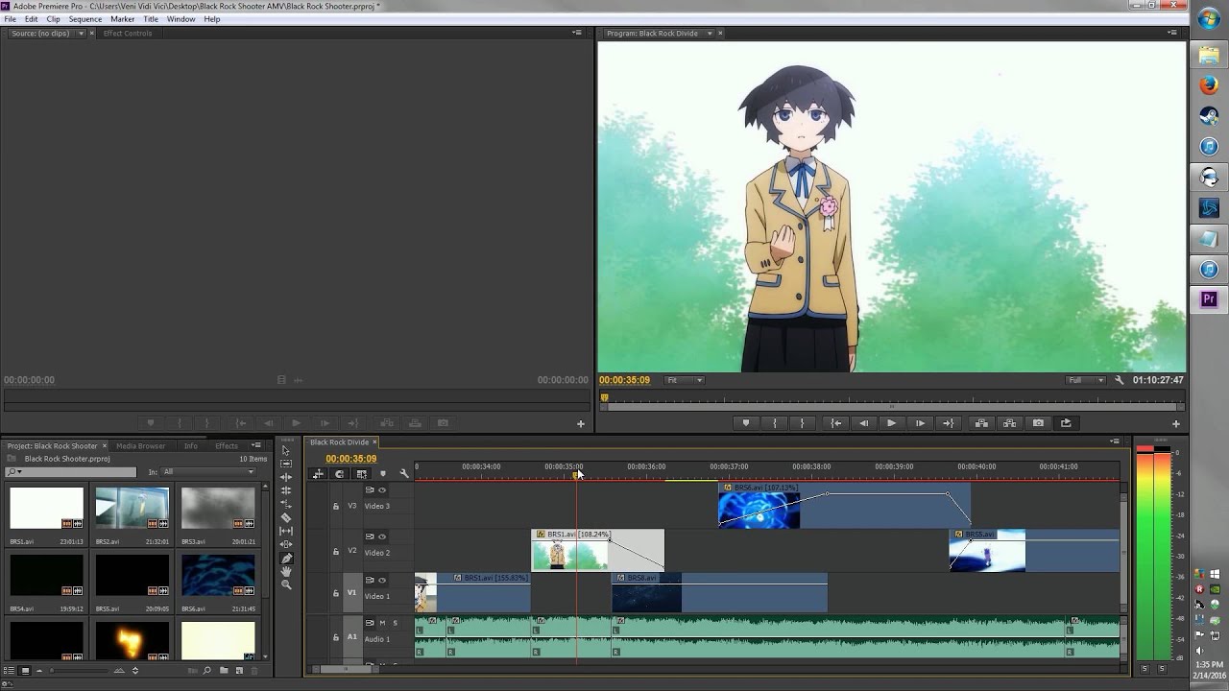
Task: Select the Ripple Edit tool
Action: pyautogui.click(x=285, y=477)
